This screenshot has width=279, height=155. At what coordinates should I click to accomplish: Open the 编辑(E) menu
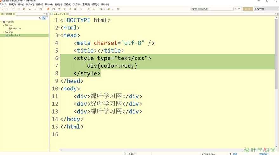(x=12, y=4)
